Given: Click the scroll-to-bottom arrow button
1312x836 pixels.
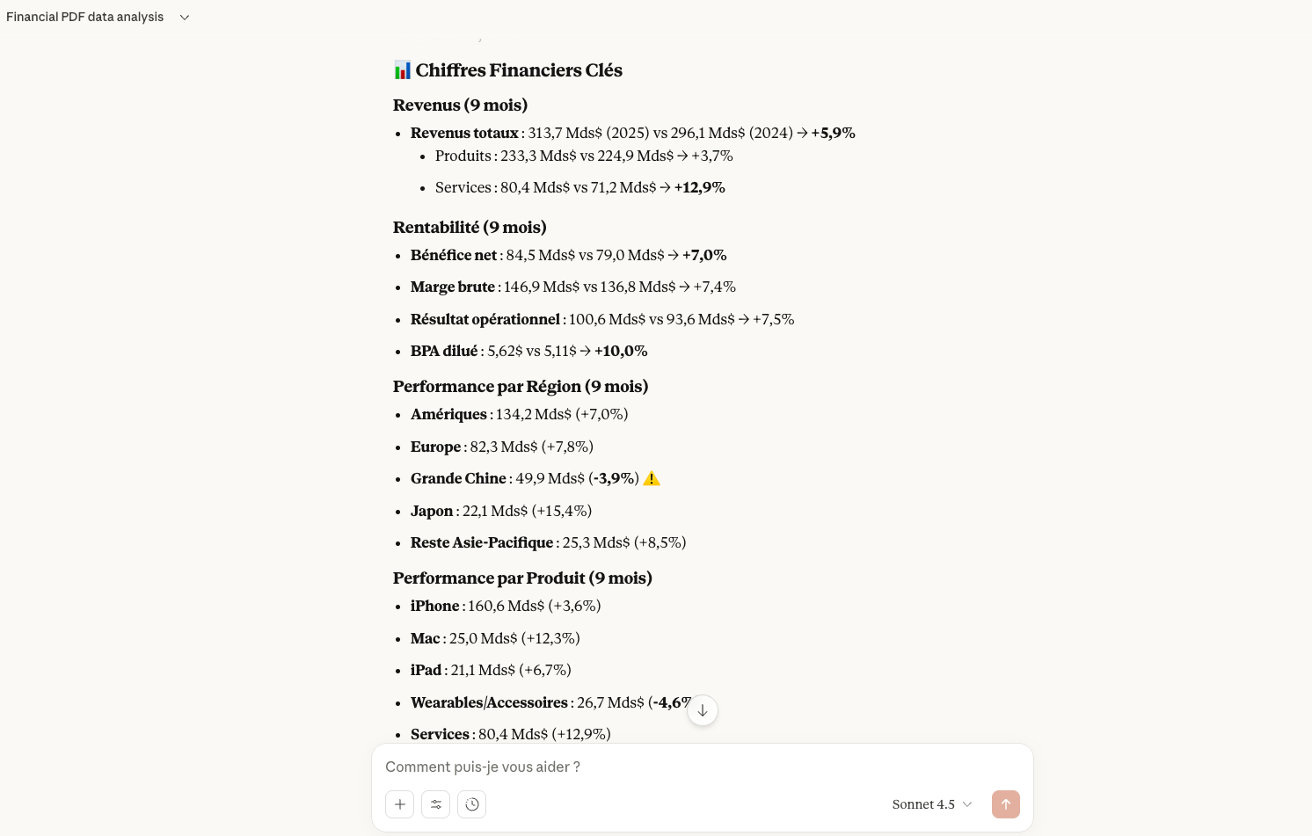Looking at the screenshot, I should pyautogui.click(x=703, y=710).
